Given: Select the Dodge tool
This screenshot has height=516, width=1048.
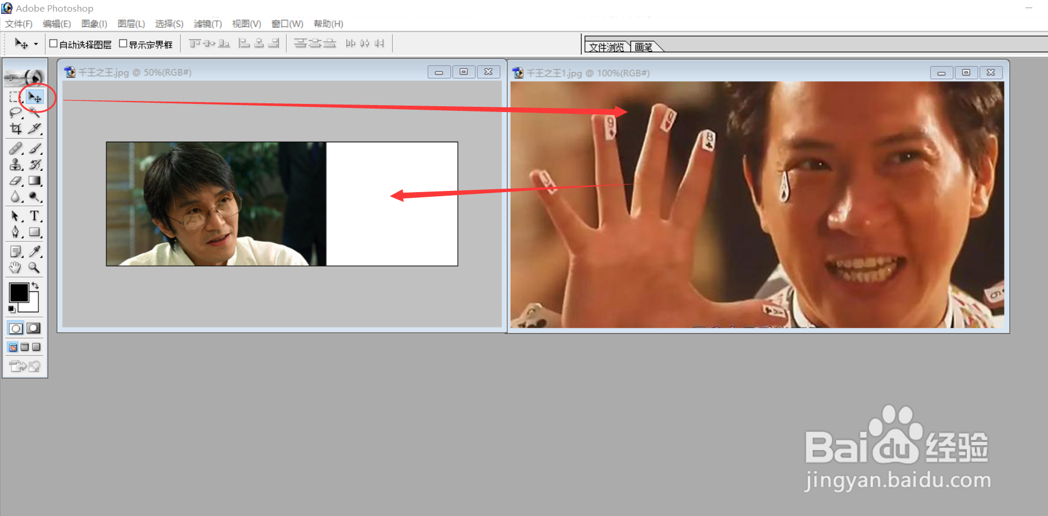Looking at the screenshot, I should [x=35, y=197].
